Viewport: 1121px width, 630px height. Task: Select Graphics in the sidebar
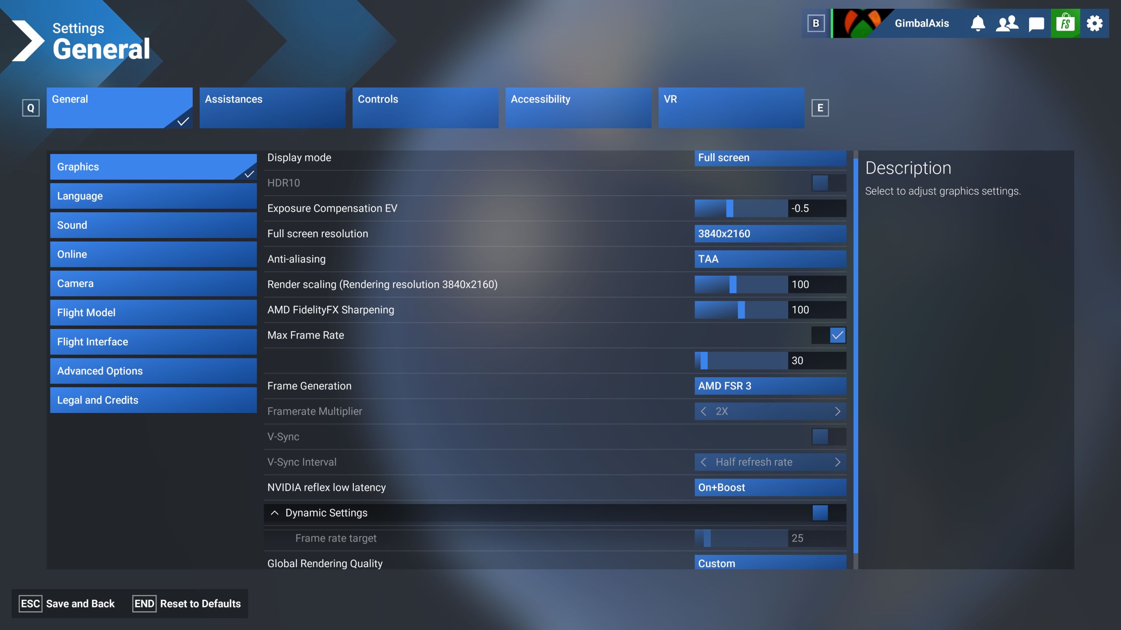point(153,167)
